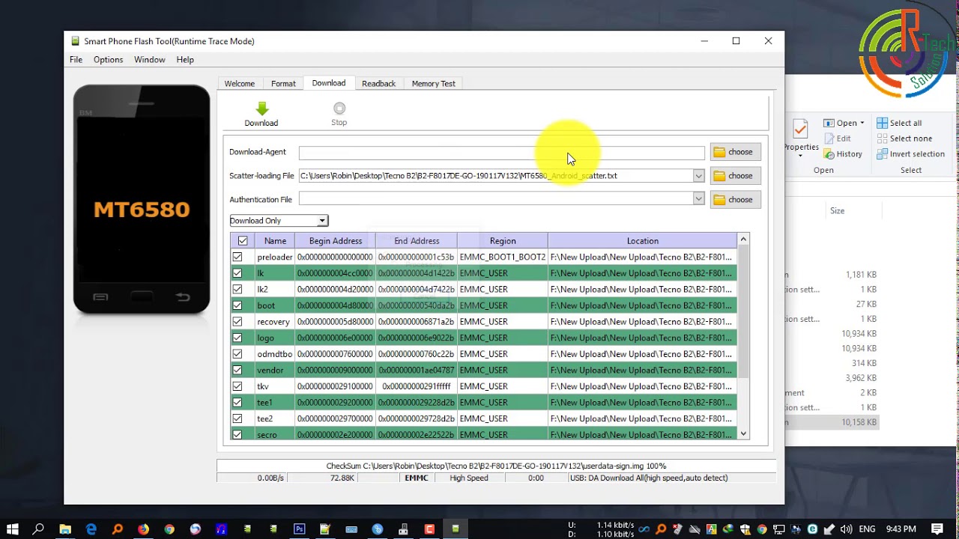
Task: Uncheck the lk partition checkbox
Action: (238, 273)
